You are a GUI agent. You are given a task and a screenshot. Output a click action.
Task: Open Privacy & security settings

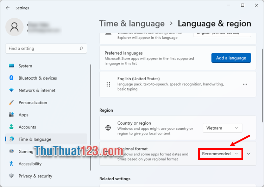pos(46,176)
